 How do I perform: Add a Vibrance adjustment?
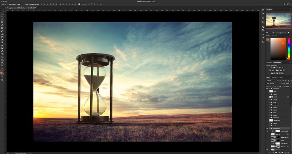pos(282,67)
